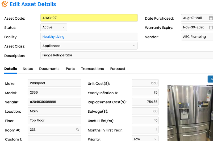Image resolution: width=213 pixels, height=141 pixels.
Task: Open the Warranty Expiry calendar picker
Action: coord(211,27)
